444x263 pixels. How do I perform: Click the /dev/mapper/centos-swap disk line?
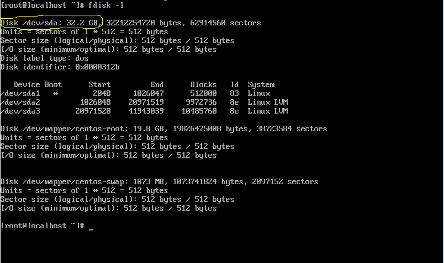pyautogui.click(x=159, y=181)
